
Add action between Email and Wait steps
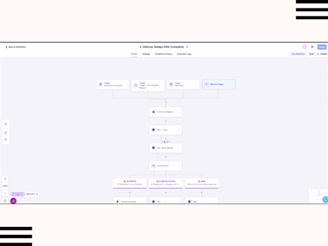click(165, 121)
